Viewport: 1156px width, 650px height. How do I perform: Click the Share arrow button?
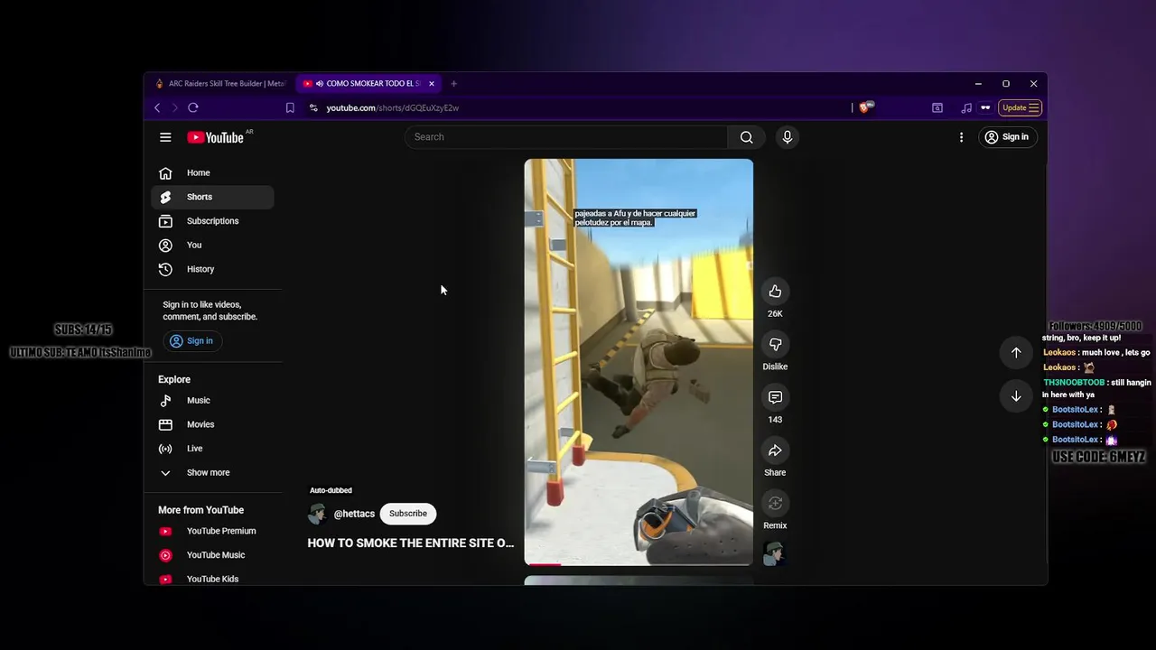tap(775, 450)
